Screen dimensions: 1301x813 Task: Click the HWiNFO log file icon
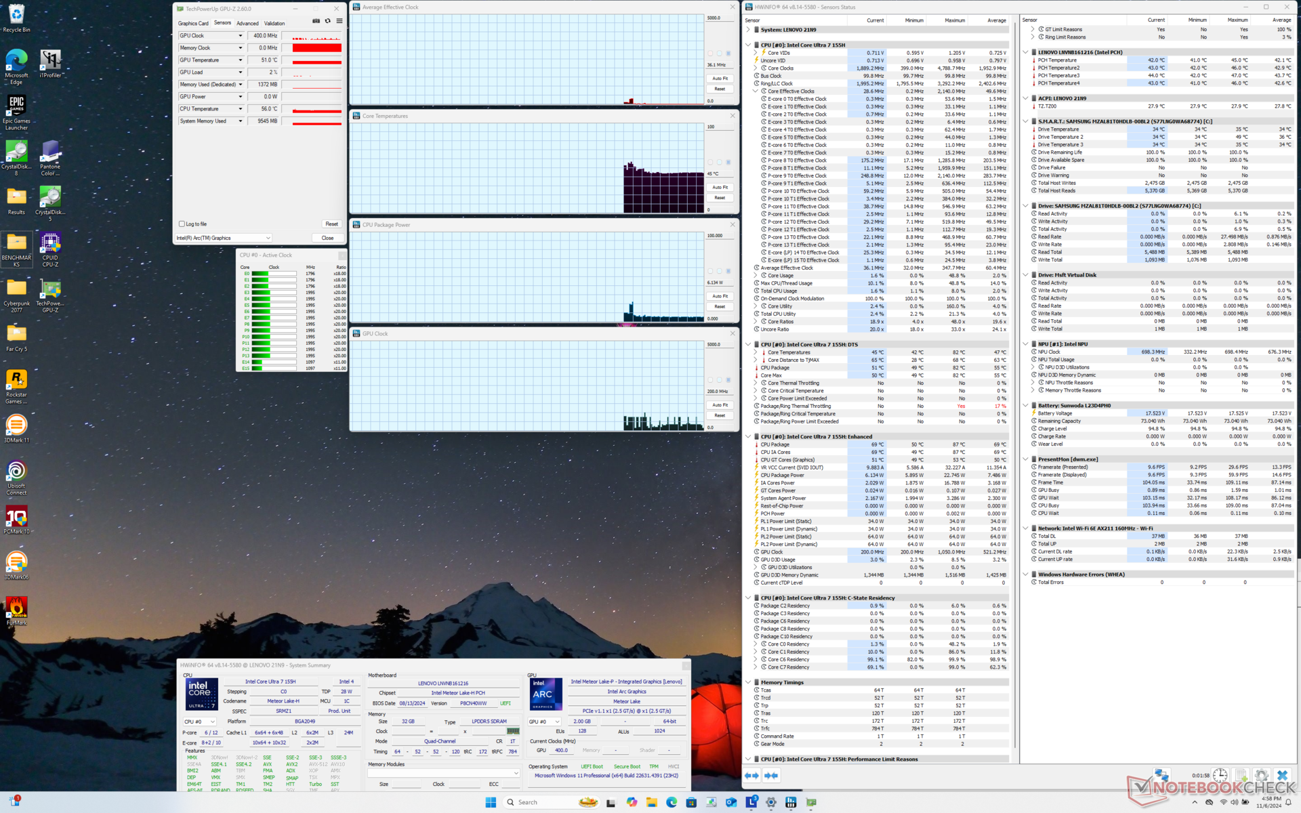pyautogui.click(x=1241, y=776)
